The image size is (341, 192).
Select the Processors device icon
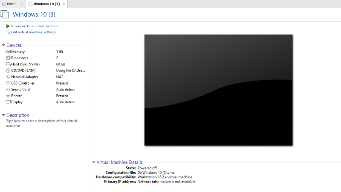click(x=8, y=58)
